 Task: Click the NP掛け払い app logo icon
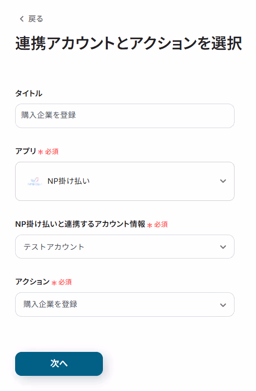(x=35, y=181)
